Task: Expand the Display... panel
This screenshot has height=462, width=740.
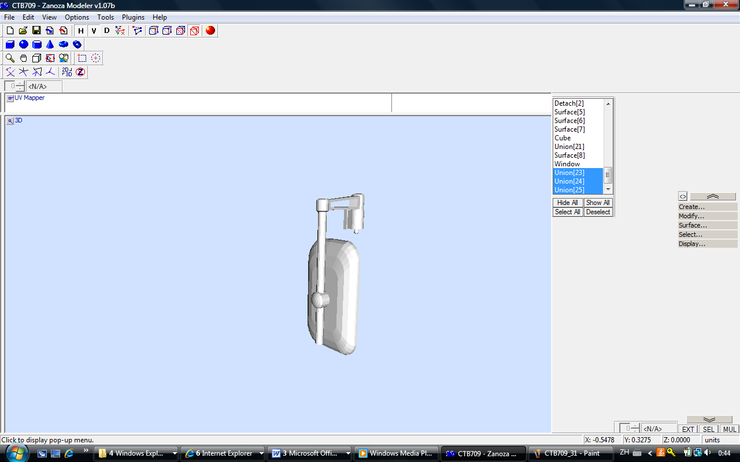Action: 708,244
